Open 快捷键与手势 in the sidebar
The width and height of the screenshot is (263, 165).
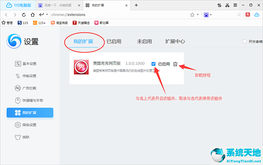[x=29, y=100]
